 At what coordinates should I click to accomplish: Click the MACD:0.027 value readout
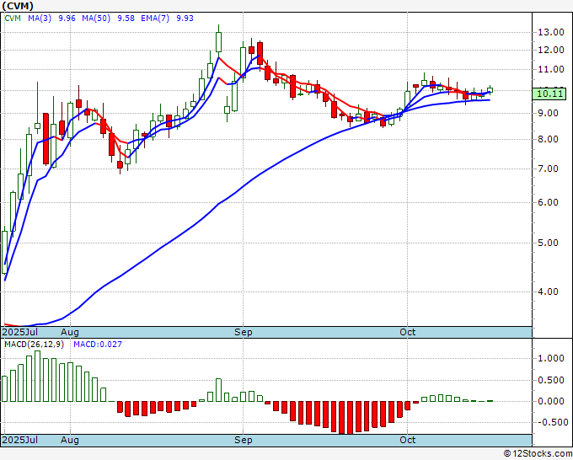tap(98, 345)
